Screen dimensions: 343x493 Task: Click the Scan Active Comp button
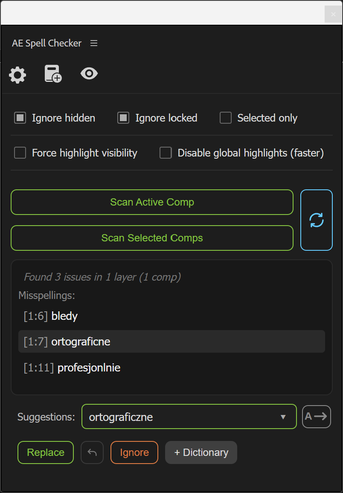click(x=152, y=202)
